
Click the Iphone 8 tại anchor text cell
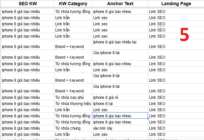120,103
